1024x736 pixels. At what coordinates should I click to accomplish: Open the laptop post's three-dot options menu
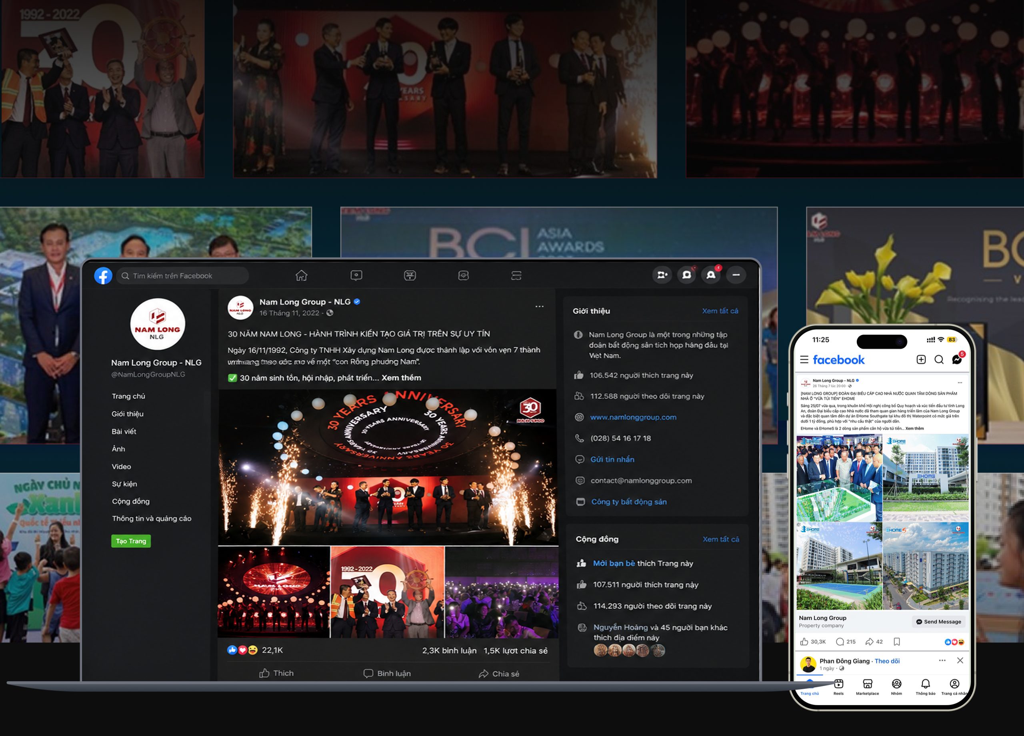pyautogui.click(x=540, y=306)
